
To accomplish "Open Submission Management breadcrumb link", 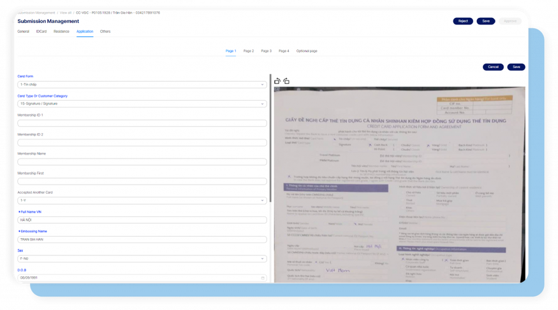I will click(36, 13).
